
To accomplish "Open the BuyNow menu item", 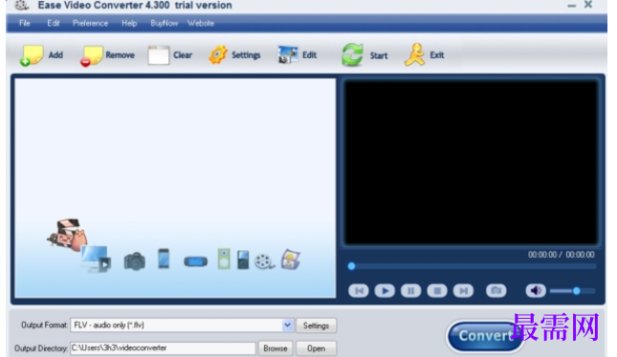I will (165, 23).
